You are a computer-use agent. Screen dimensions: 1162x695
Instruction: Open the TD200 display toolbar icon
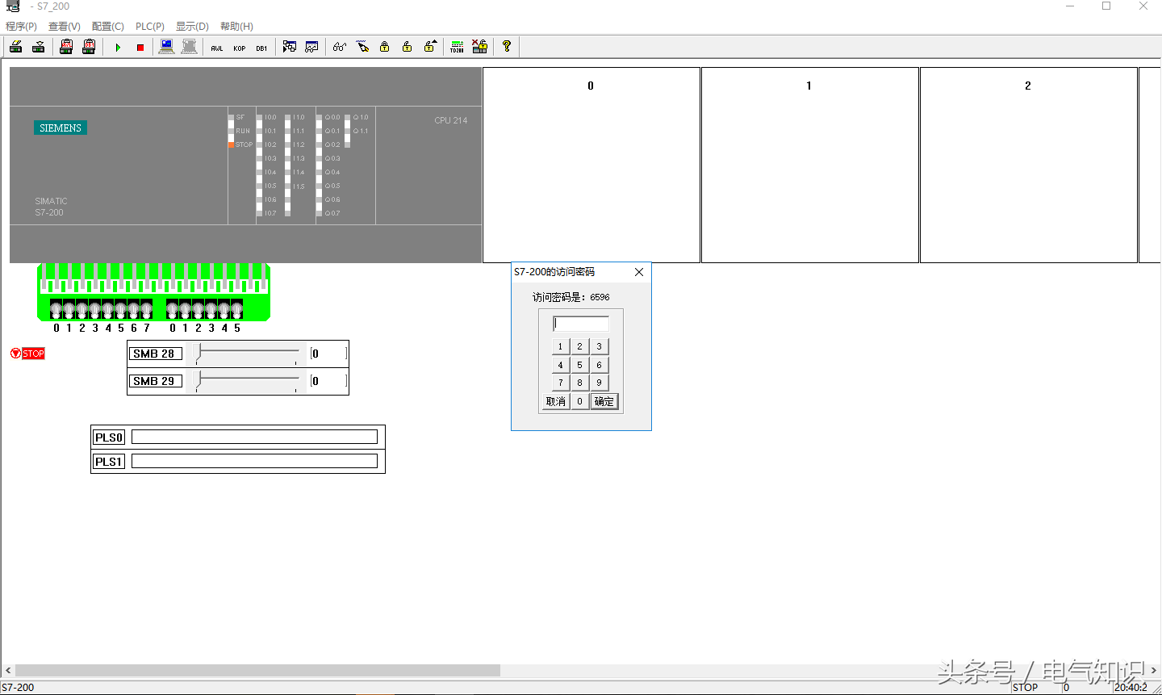[x=457, y=47]
